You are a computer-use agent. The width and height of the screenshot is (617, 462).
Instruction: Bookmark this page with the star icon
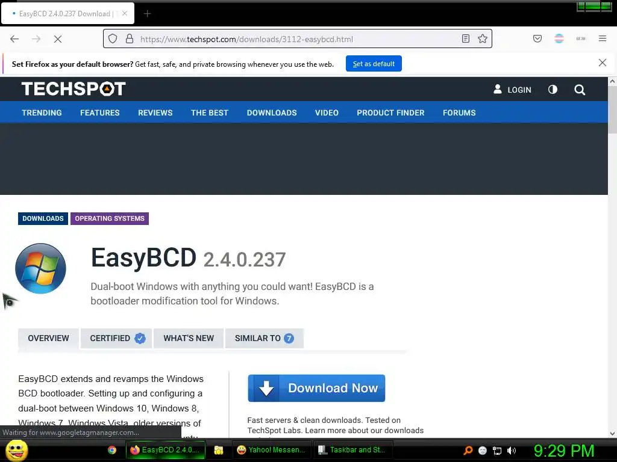pyautogui.click(x=483, y=38)
